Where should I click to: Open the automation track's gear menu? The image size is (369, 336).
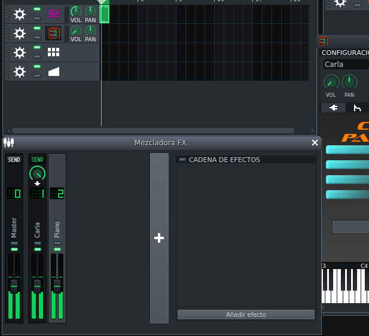tap(20, 72)
